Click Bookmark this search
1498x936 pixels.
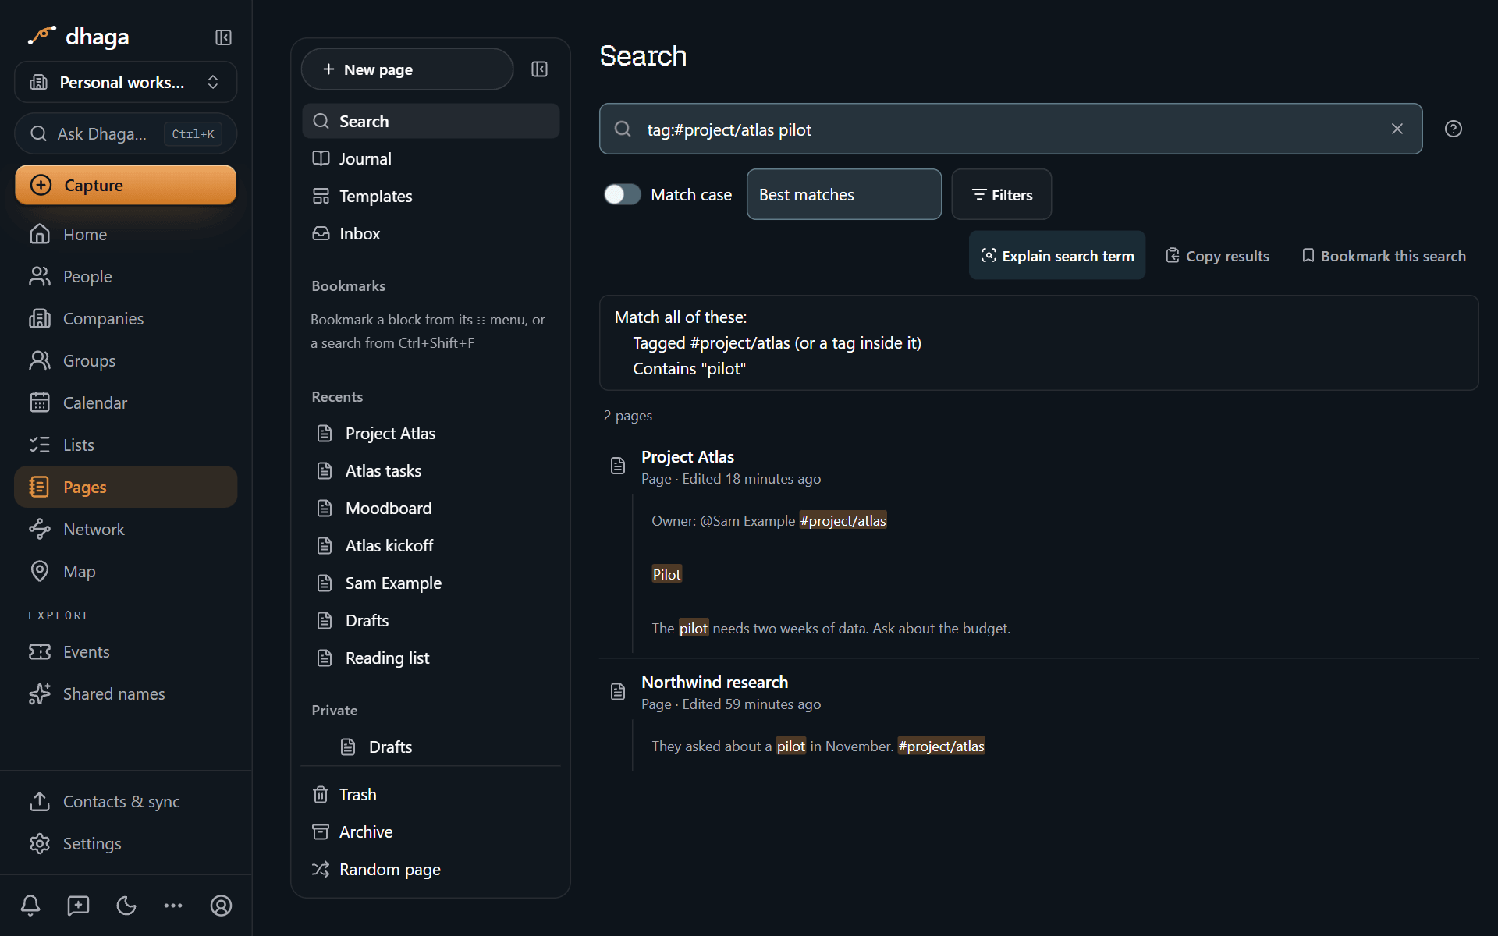(1383, 255)
